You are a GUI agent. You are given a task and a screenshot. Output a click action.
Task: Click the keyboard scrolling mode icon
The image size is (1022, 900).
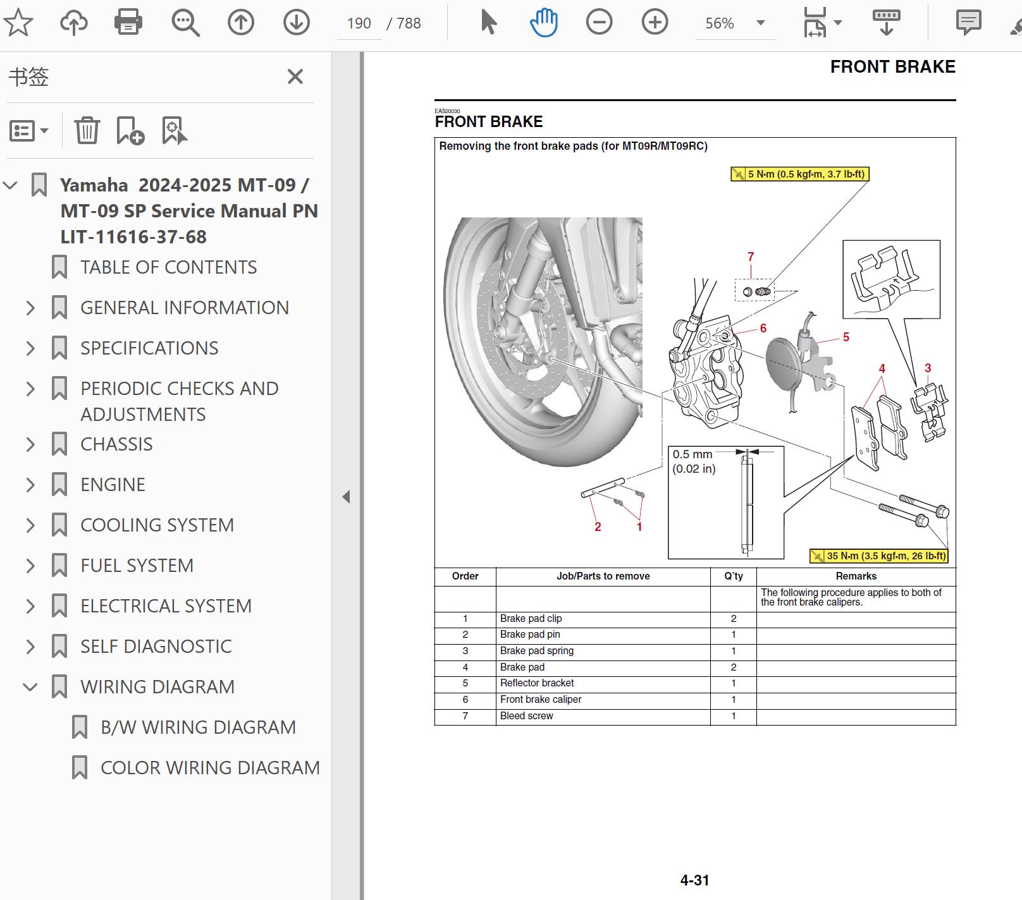click(x=886, y=23)
